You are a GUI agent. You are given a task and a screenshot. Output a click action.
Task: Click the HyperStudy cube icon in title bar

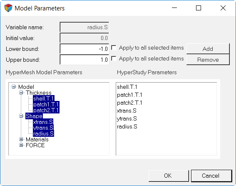click(8, 8)
